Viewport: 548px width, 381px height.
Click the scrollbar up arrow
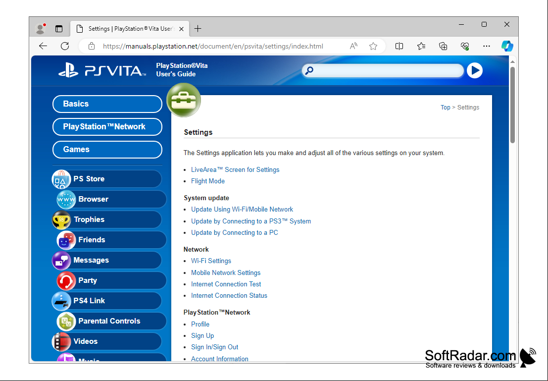pos(513,61)
